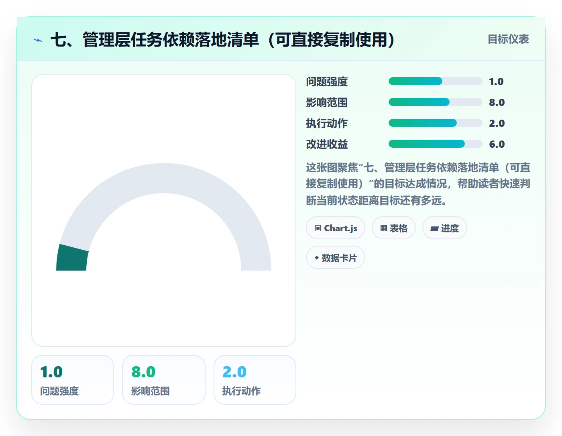This screenshot has width=562, height=436.
Task: Select the 数据卡片 tag
Action: coord(336,258)
